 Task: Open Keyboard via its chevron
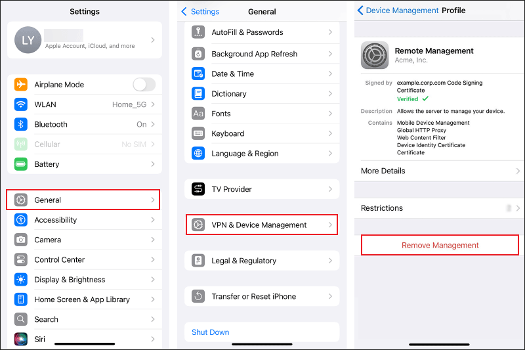pos(331,133)
